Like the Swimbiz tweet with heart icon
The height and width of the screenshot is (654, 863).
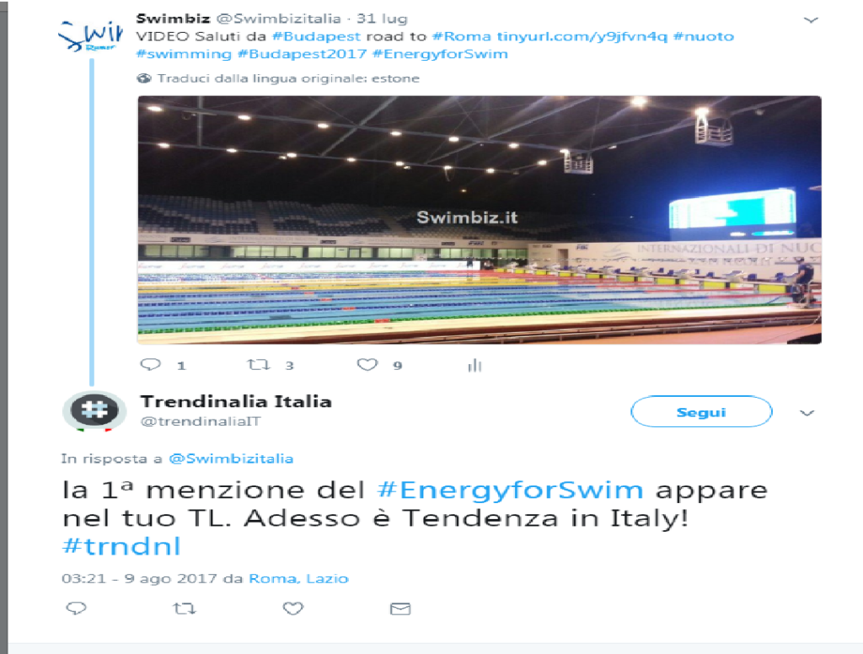[367, 364]
